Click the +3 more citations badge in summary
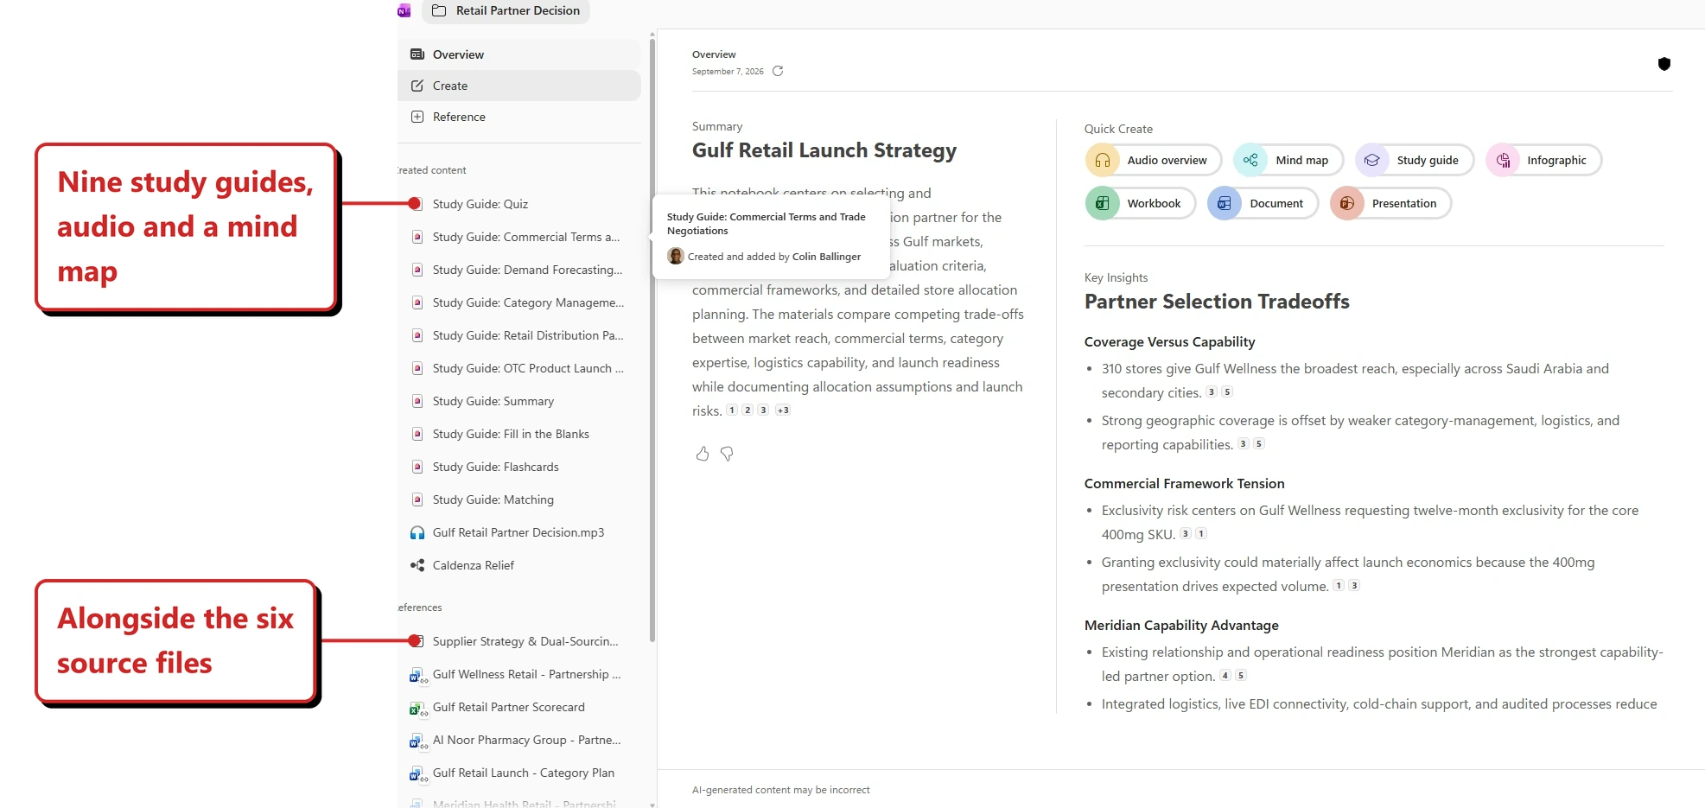 (x=783, y=410)
